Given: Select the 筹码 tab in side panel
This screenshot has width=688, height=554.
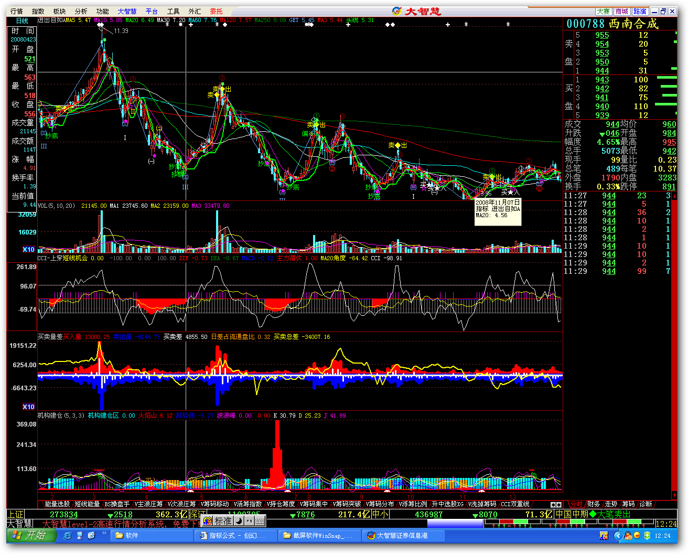Looking at the screenshot, I should 628,504.
